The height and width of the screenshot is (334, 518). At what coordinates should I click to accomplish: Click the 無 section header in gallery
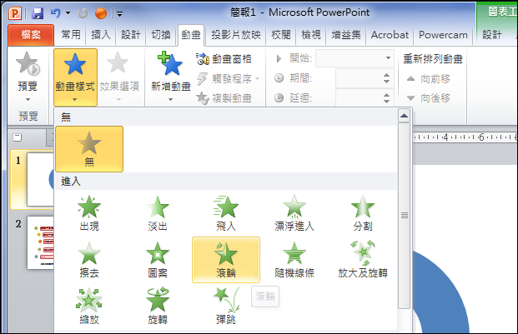226,117
